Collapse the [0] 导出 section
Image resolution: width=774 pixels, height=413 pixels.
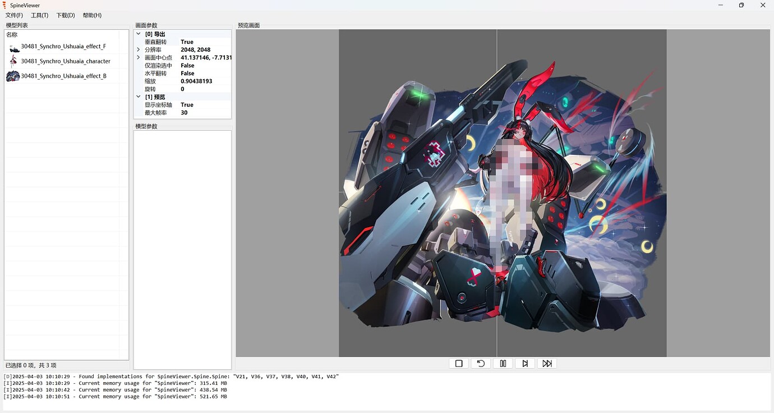139,34
